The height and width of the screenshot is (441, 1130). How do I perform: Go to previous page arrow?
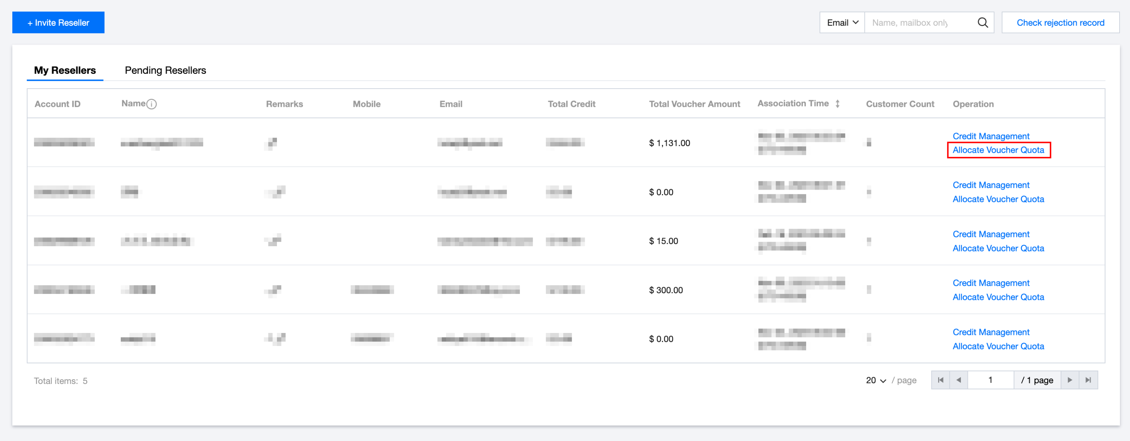(959, 380)
